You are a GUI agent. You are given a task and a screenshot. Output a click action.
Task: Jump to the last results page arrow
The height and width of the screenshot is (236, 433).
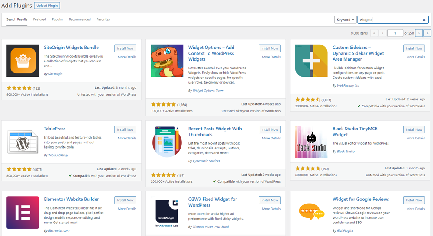point(427,33)
